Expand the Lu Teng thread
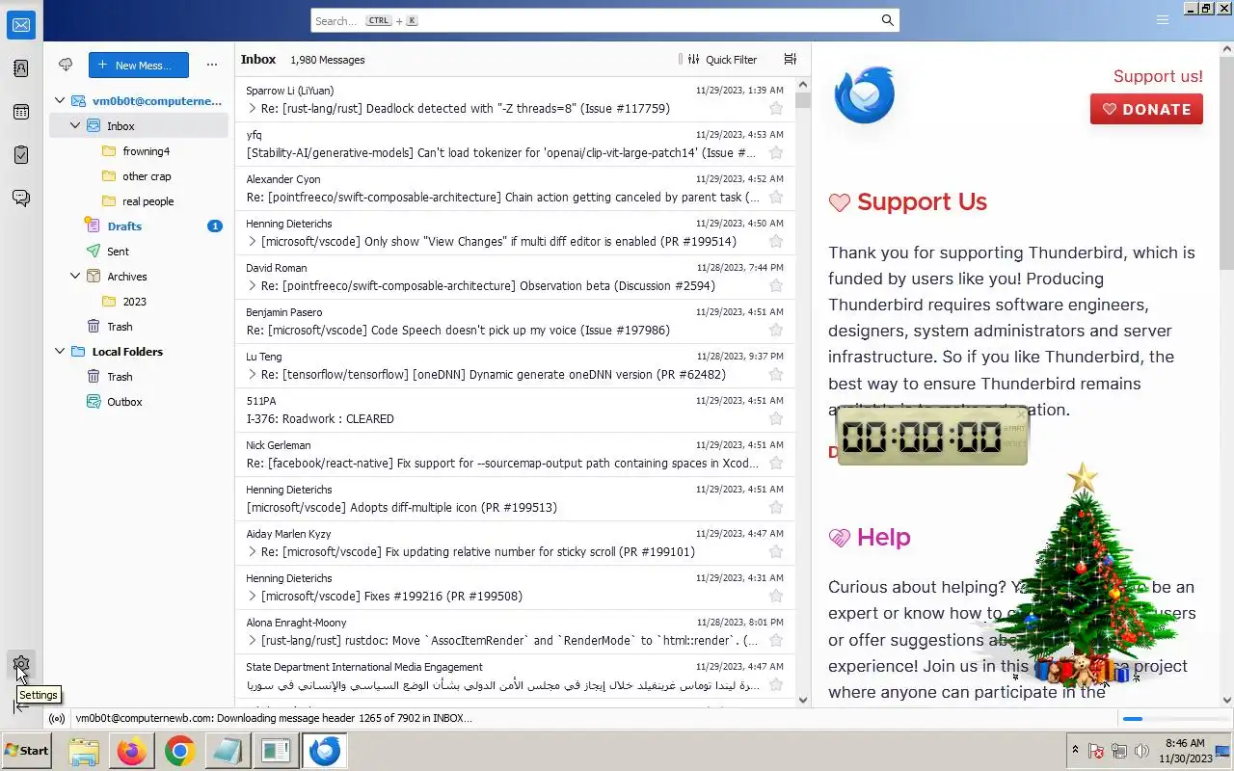1234x771 pixels. (x=253, y=374)
